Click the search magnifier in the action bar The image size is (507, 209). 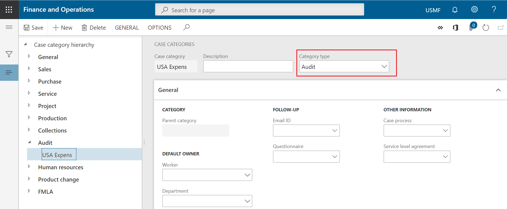coord(186,27)
